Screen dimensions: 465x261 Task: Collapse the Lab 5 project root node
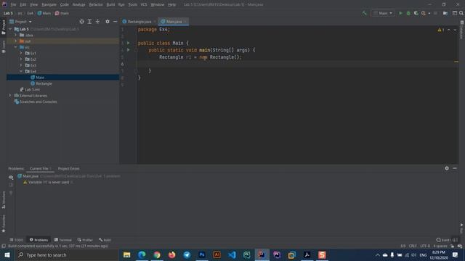[10, 29]
